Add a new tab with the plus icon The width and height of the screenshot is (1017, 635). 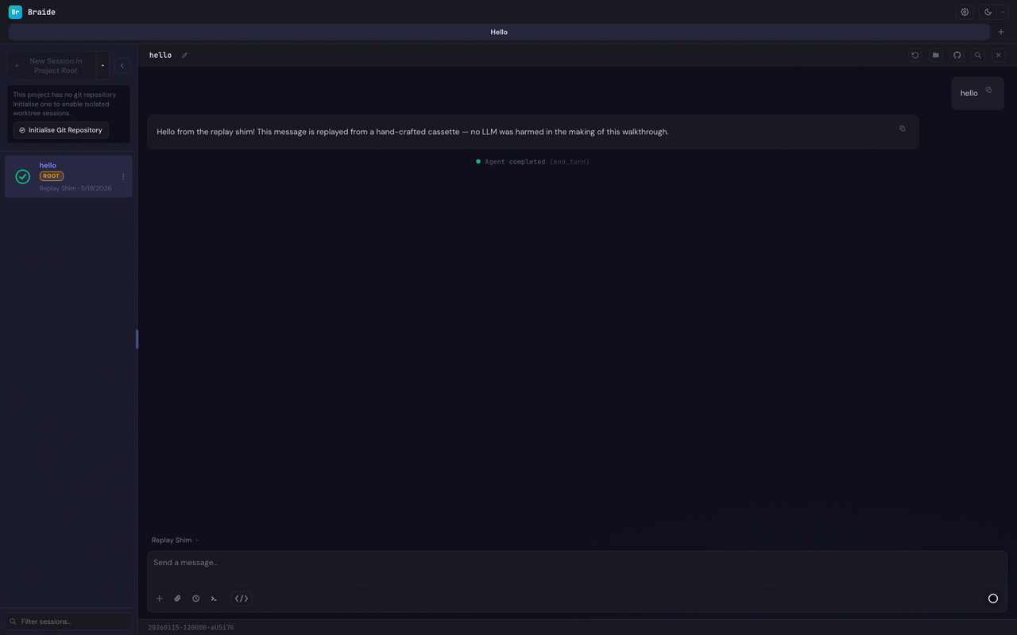click(1001, 32)
